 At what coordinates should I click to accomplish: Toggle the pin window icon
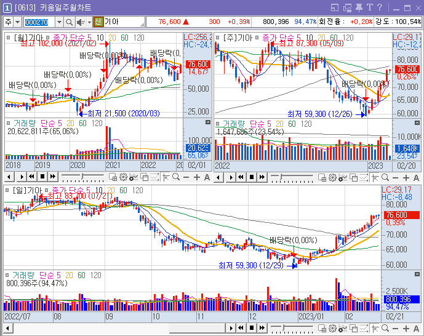(x=359, y=7)
